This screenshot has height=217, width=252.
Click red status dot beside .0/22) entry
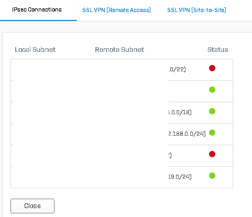pyautogui.click(x=212, y=68)
